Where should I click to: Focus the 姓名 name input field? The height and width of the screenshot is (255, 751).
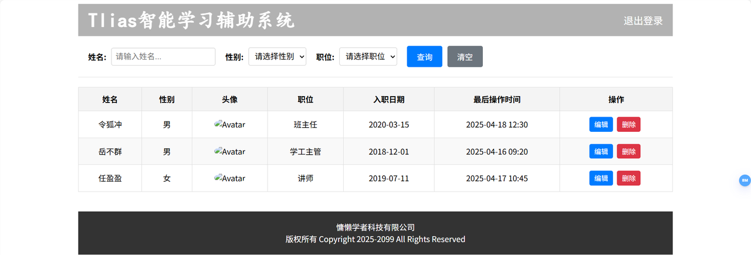pyautogui.click(x=163, y=57)
